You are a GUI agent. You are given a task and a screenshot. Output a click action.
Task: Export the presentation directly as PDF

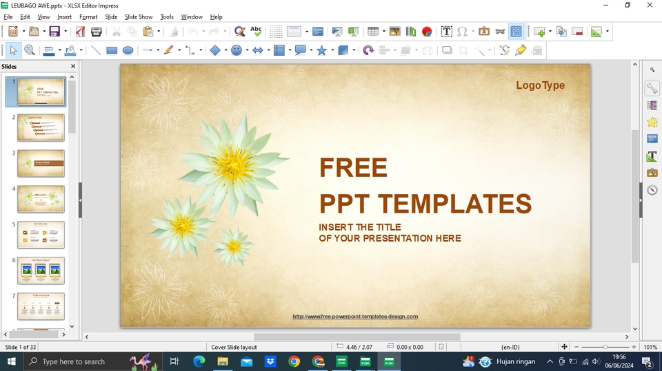point(80,32)
